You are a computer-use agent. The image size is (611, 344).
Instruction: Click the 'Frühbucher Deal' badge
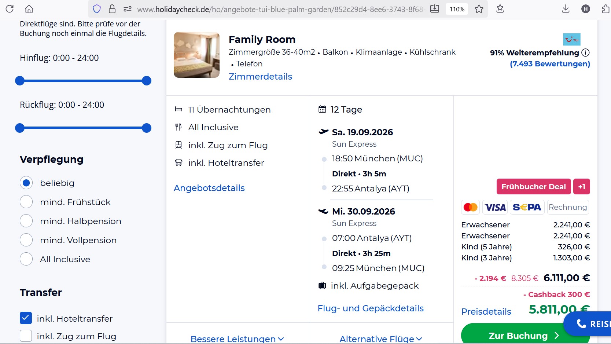pos(533,187)
